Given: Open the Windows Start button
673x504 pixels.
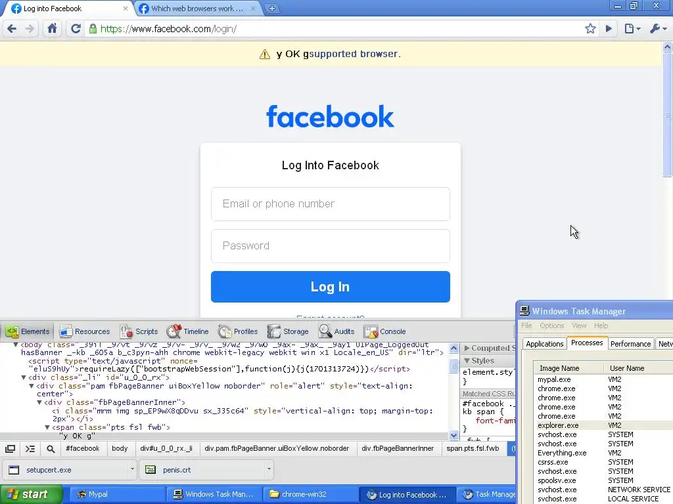Looking at the screenshot, I should (x=32, y=494).
